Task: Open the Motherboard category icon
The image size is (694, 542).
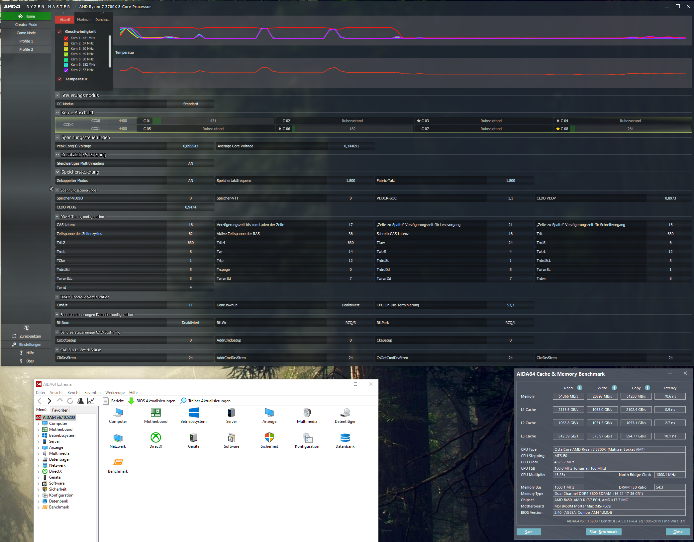Action: tap(155, 413)
